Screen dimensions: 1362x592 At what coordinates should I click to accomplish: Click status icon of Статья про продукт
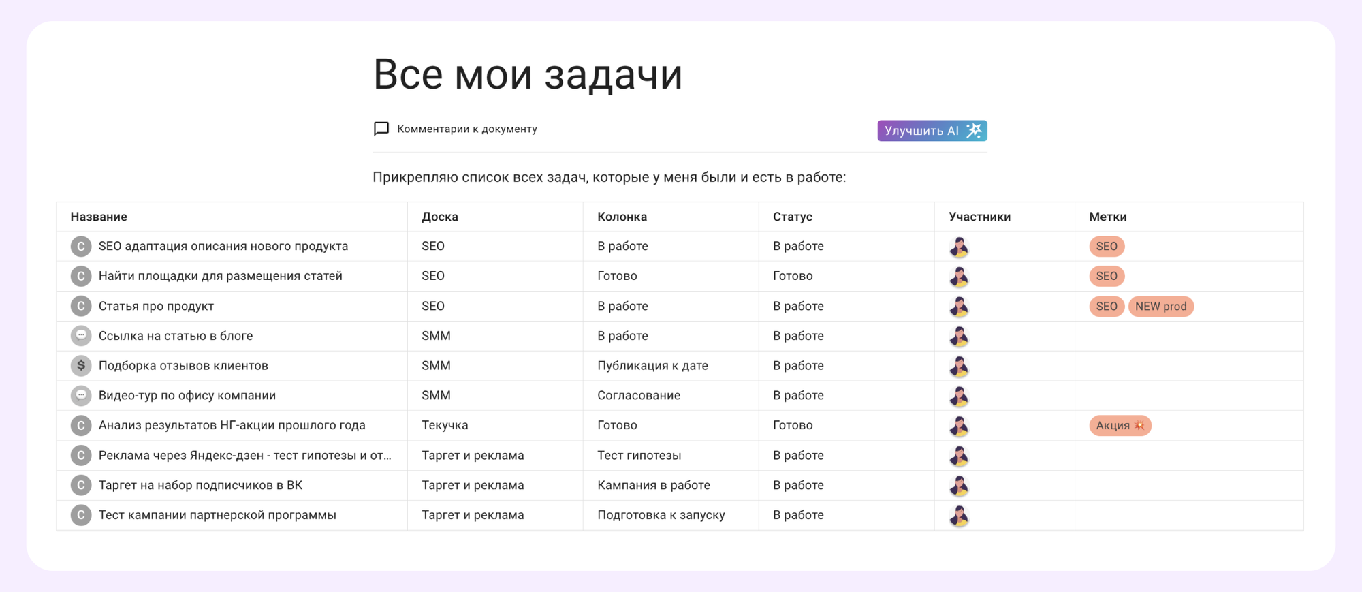click(81, 306)
